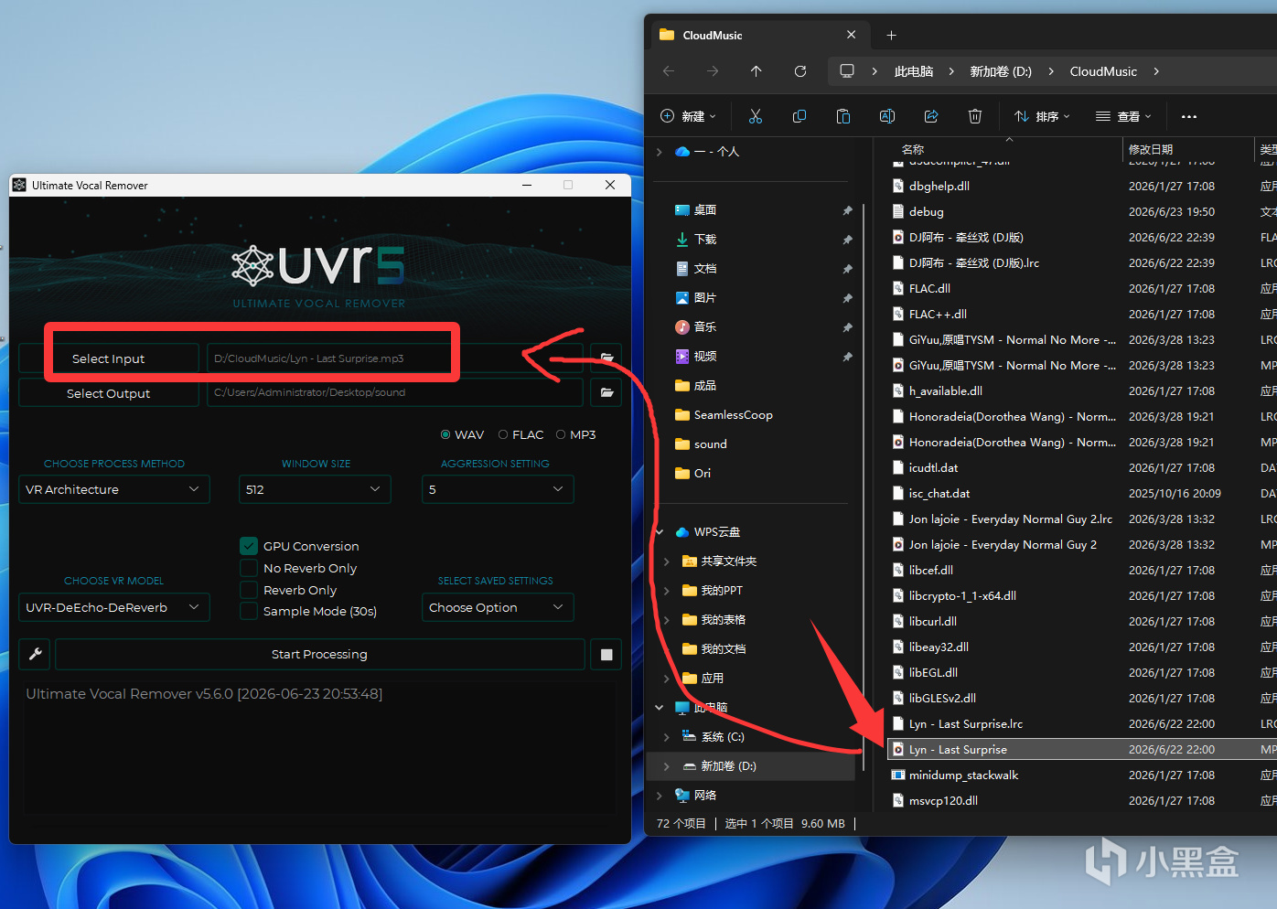Select FLAC output format

click(x=503, y=434)
